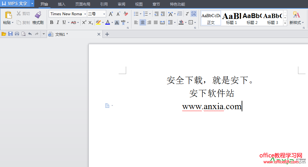Toggle italic formatting
The height and width of the screenshot is (167, 308).
click(58, 22)
